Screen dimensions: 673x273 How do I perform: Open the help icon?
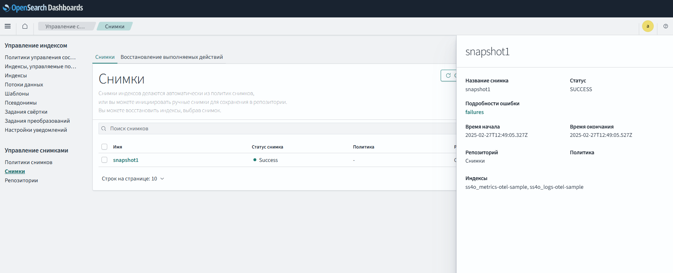665,26
